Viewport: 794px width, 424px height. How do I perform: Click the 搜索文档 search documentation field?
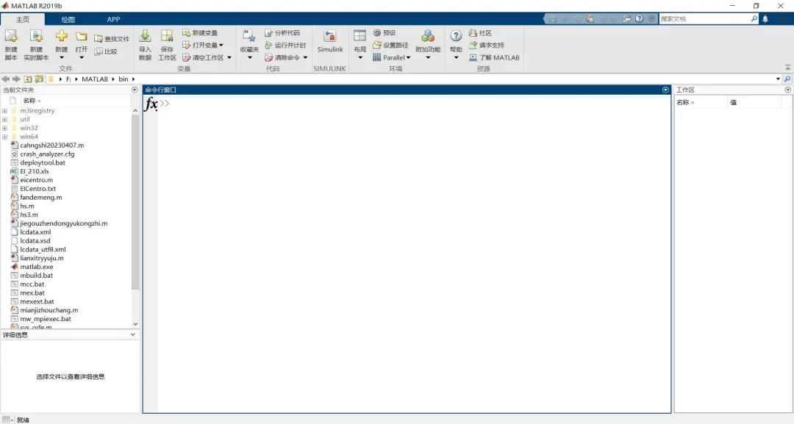[x=705, y=18]
